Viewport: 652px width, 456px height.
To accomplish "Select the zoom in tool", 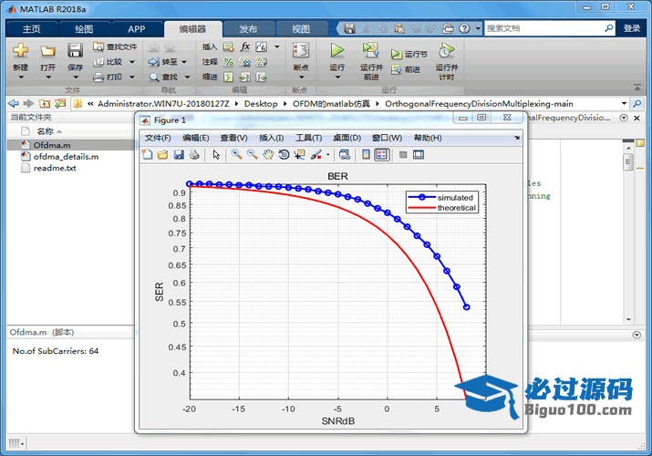I will (x=236, y=155).
